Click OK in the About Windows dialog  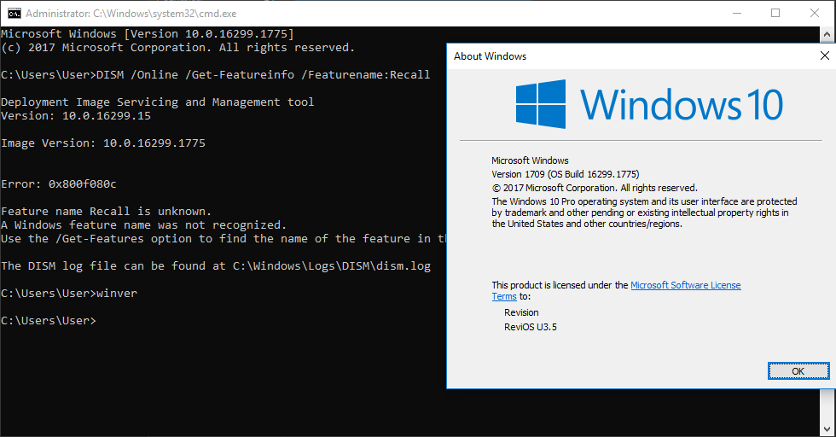click(798, 371)
